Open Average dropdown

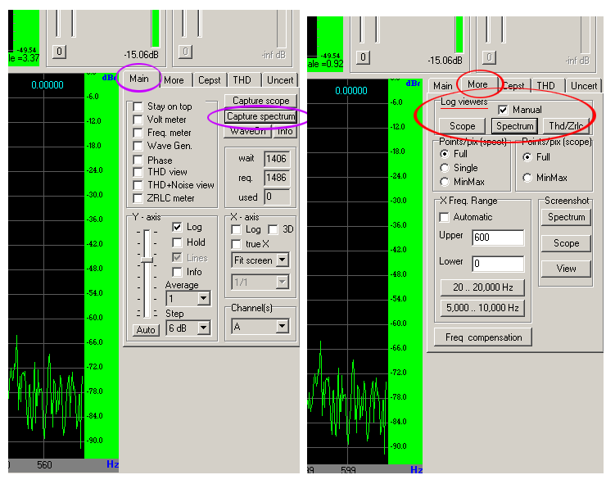click(x=203, y=298)
